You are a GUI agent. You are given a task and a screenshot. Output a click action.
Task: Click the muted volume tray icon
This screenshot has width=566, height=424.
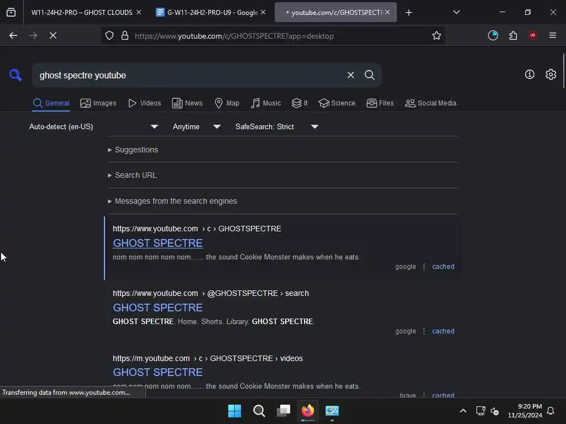tap(495, 411)
